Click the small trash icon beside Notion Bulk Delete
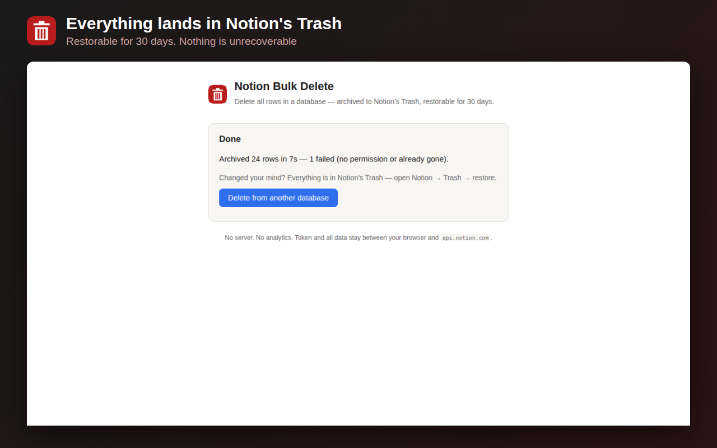717x448 pixels. [x=218, y=94]
